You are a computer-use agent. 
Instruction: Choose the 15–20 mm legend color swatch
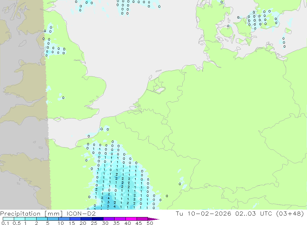point(76,219)
